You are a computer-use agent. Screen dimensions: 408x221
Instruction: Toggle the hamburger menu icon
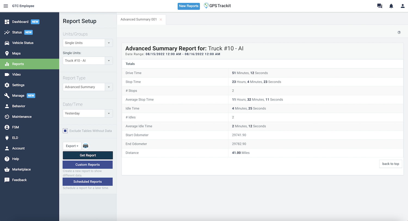[6, 6]
